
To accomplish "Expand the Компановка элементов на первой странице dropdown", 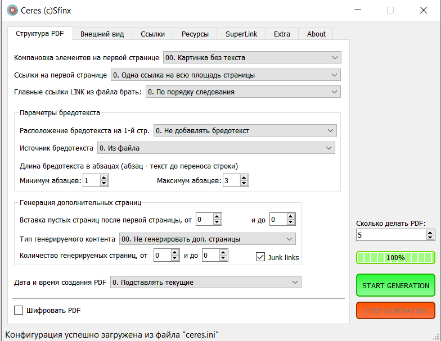I will [252, 57].
